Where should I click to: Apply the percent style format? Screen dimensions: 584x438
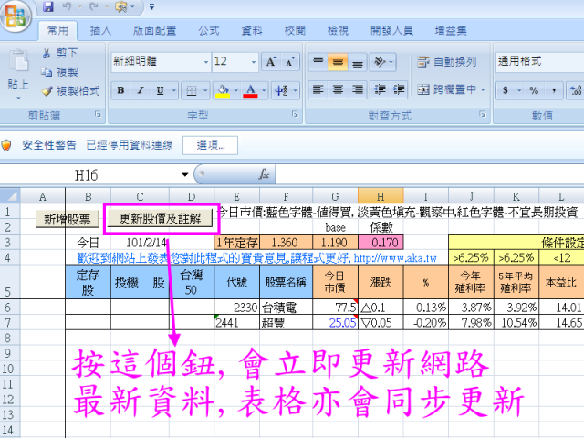click(534, 90)
